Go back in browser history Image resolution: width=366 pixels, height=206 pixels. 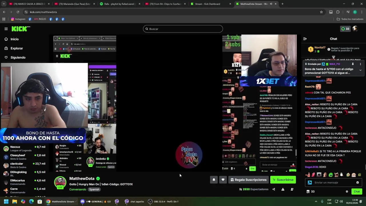4,12
